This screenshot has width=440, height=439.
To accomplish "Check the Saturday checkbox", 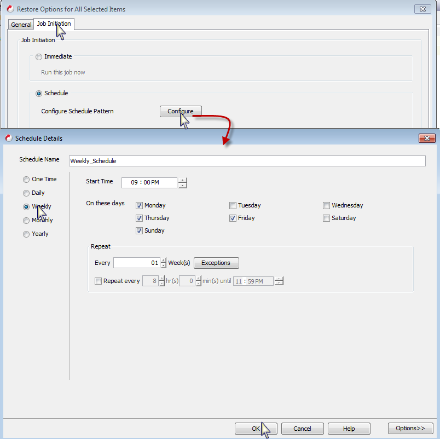I will point(326,218).
